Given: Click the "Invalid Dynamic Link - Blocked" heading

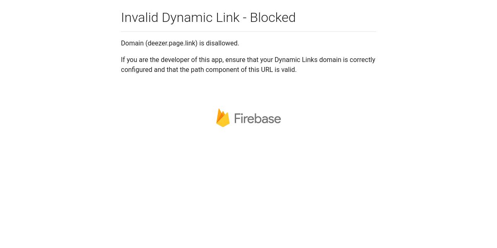Looking at the screenshot, I should point(208,17).
